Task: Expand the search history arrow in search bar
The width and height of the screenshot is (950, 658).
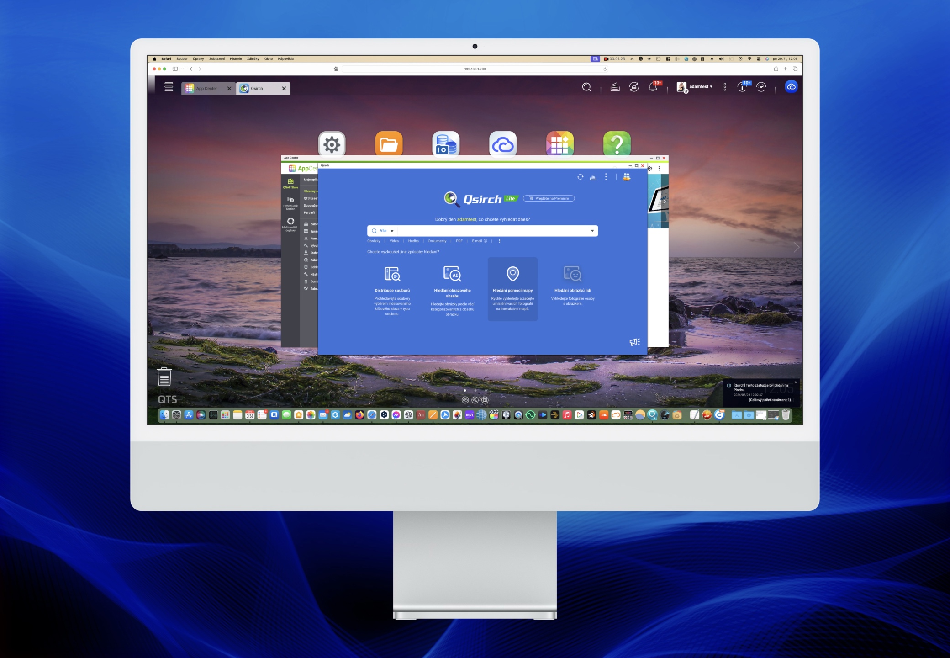Action: pyautogui.click(x=592, y=231)
